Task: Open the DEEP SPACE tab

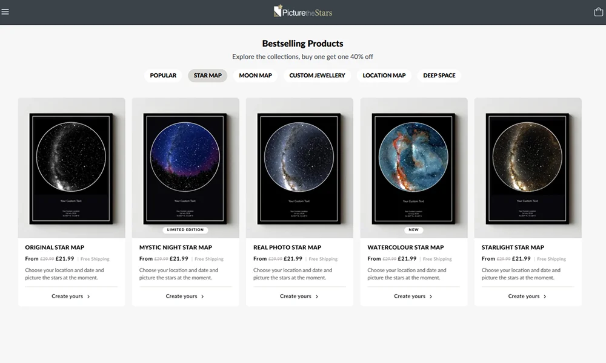Action: [439, 76]
